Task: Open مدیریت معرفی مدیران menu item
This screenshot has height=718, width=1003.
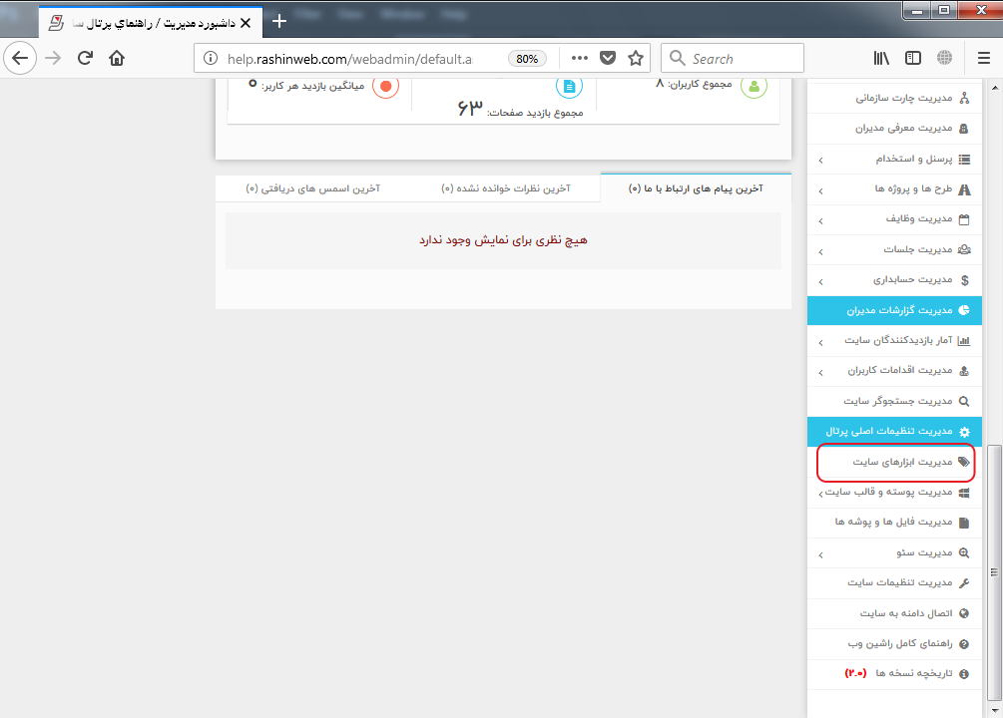Action: (x=894, y=129)
